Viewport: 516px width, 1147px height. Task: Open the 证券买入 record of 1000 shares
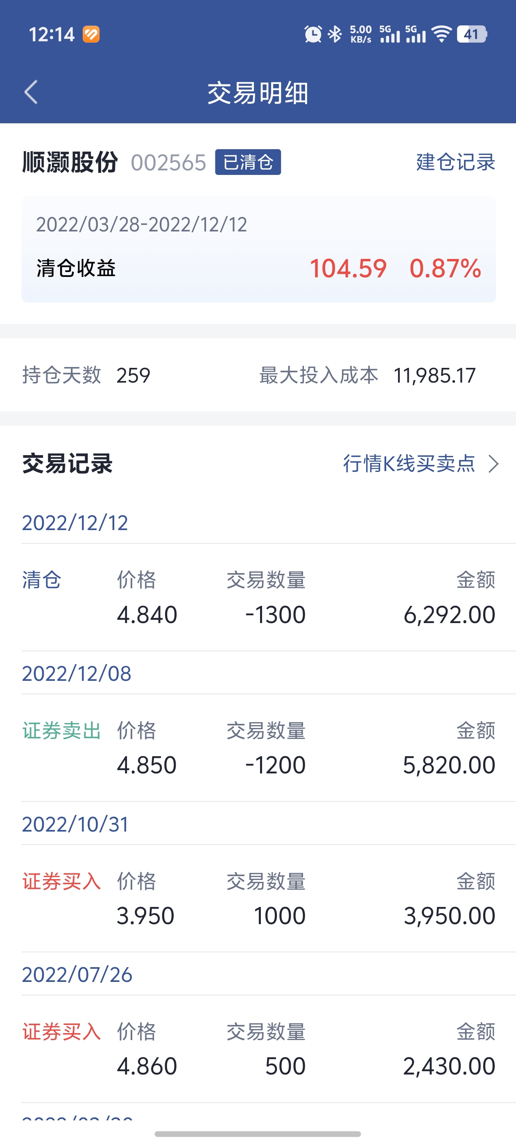258,898
